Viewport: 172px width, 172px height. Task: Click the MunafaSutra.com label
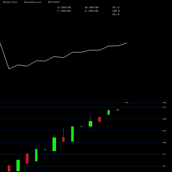tap(33, 2)
